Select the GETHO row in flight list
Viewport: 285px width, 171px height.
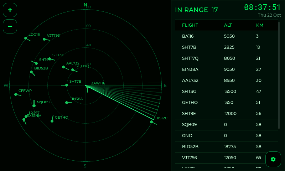(227, 103)
